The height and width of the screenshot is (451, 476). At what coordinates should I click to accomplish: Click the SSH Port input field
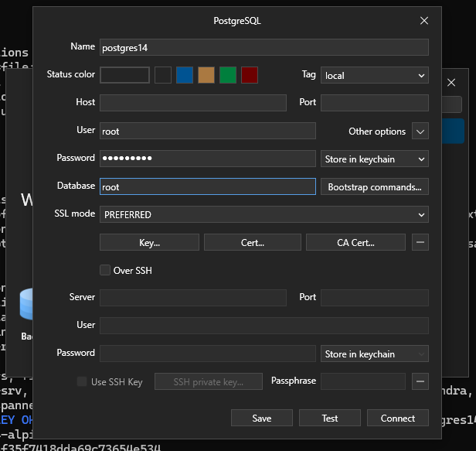point(375,298)
